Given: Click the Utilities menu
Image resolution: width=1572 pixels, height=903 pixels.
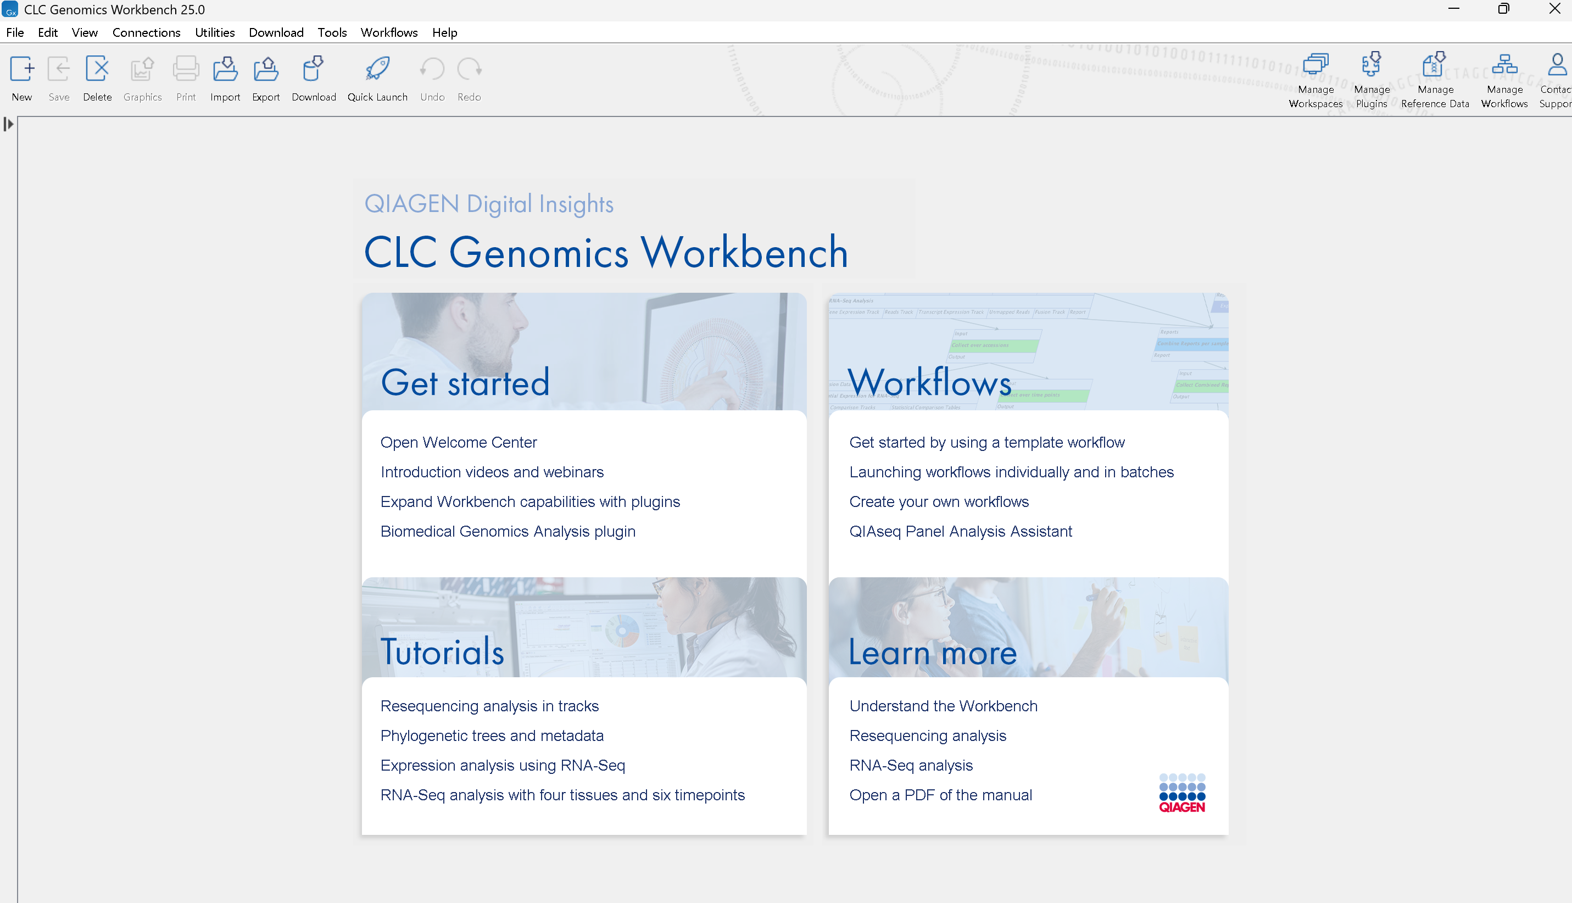Looking at the screenshot, I should [214, 31].
